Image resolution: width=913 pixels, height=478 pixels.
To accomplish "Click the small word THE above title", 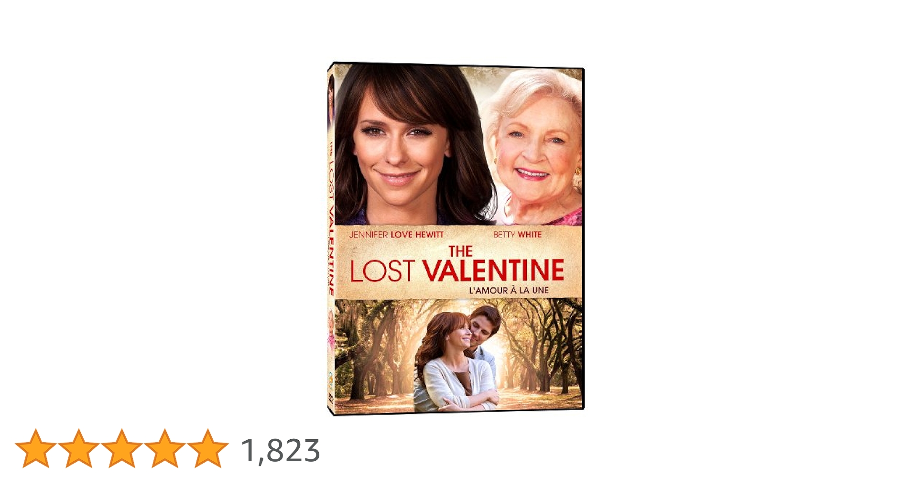I will point(460,251).
